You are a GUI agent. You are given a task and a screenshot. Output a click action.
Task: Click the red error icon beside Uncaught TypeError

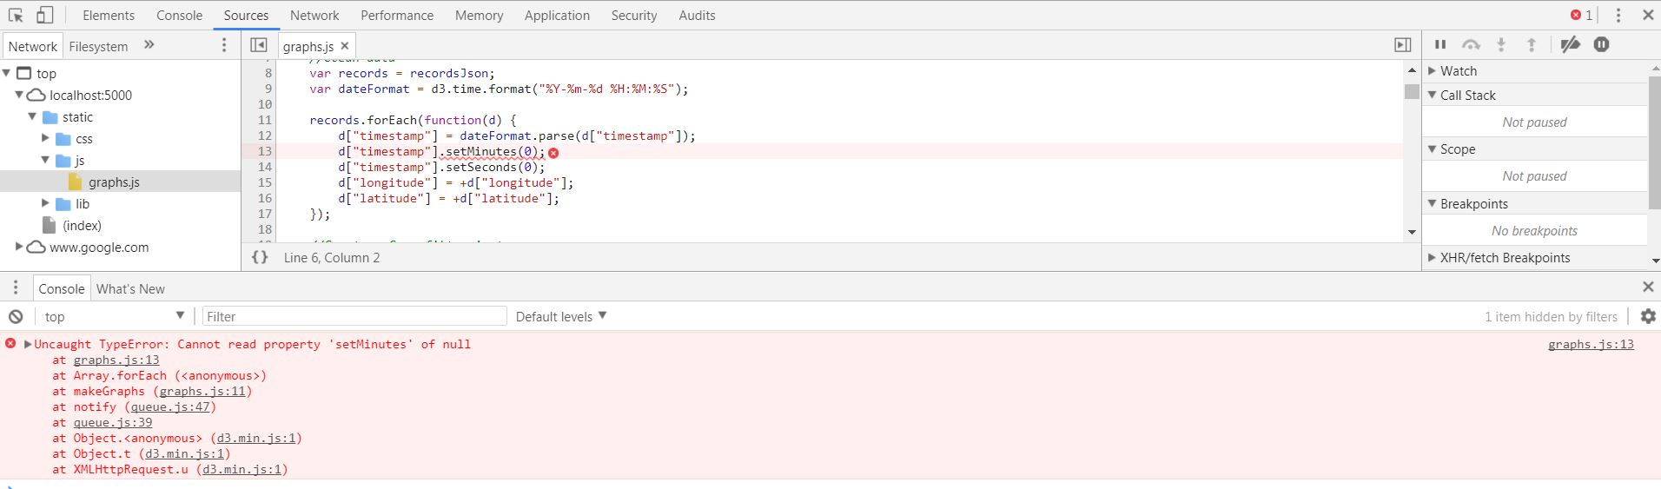10,344
